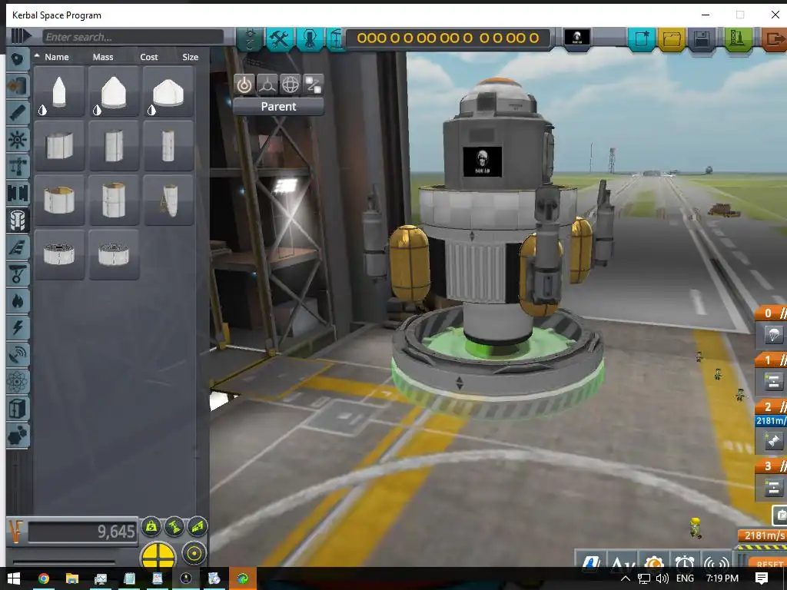Click the 2181m/s total delta-v readout

[764, 535]
